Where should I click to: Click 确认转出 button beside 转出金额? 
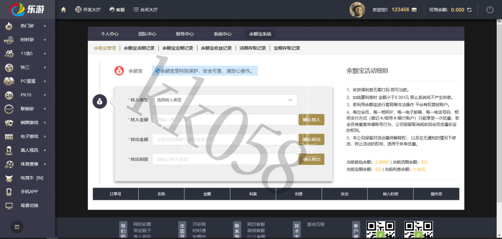pyautogui.click(x=311, y=139)
